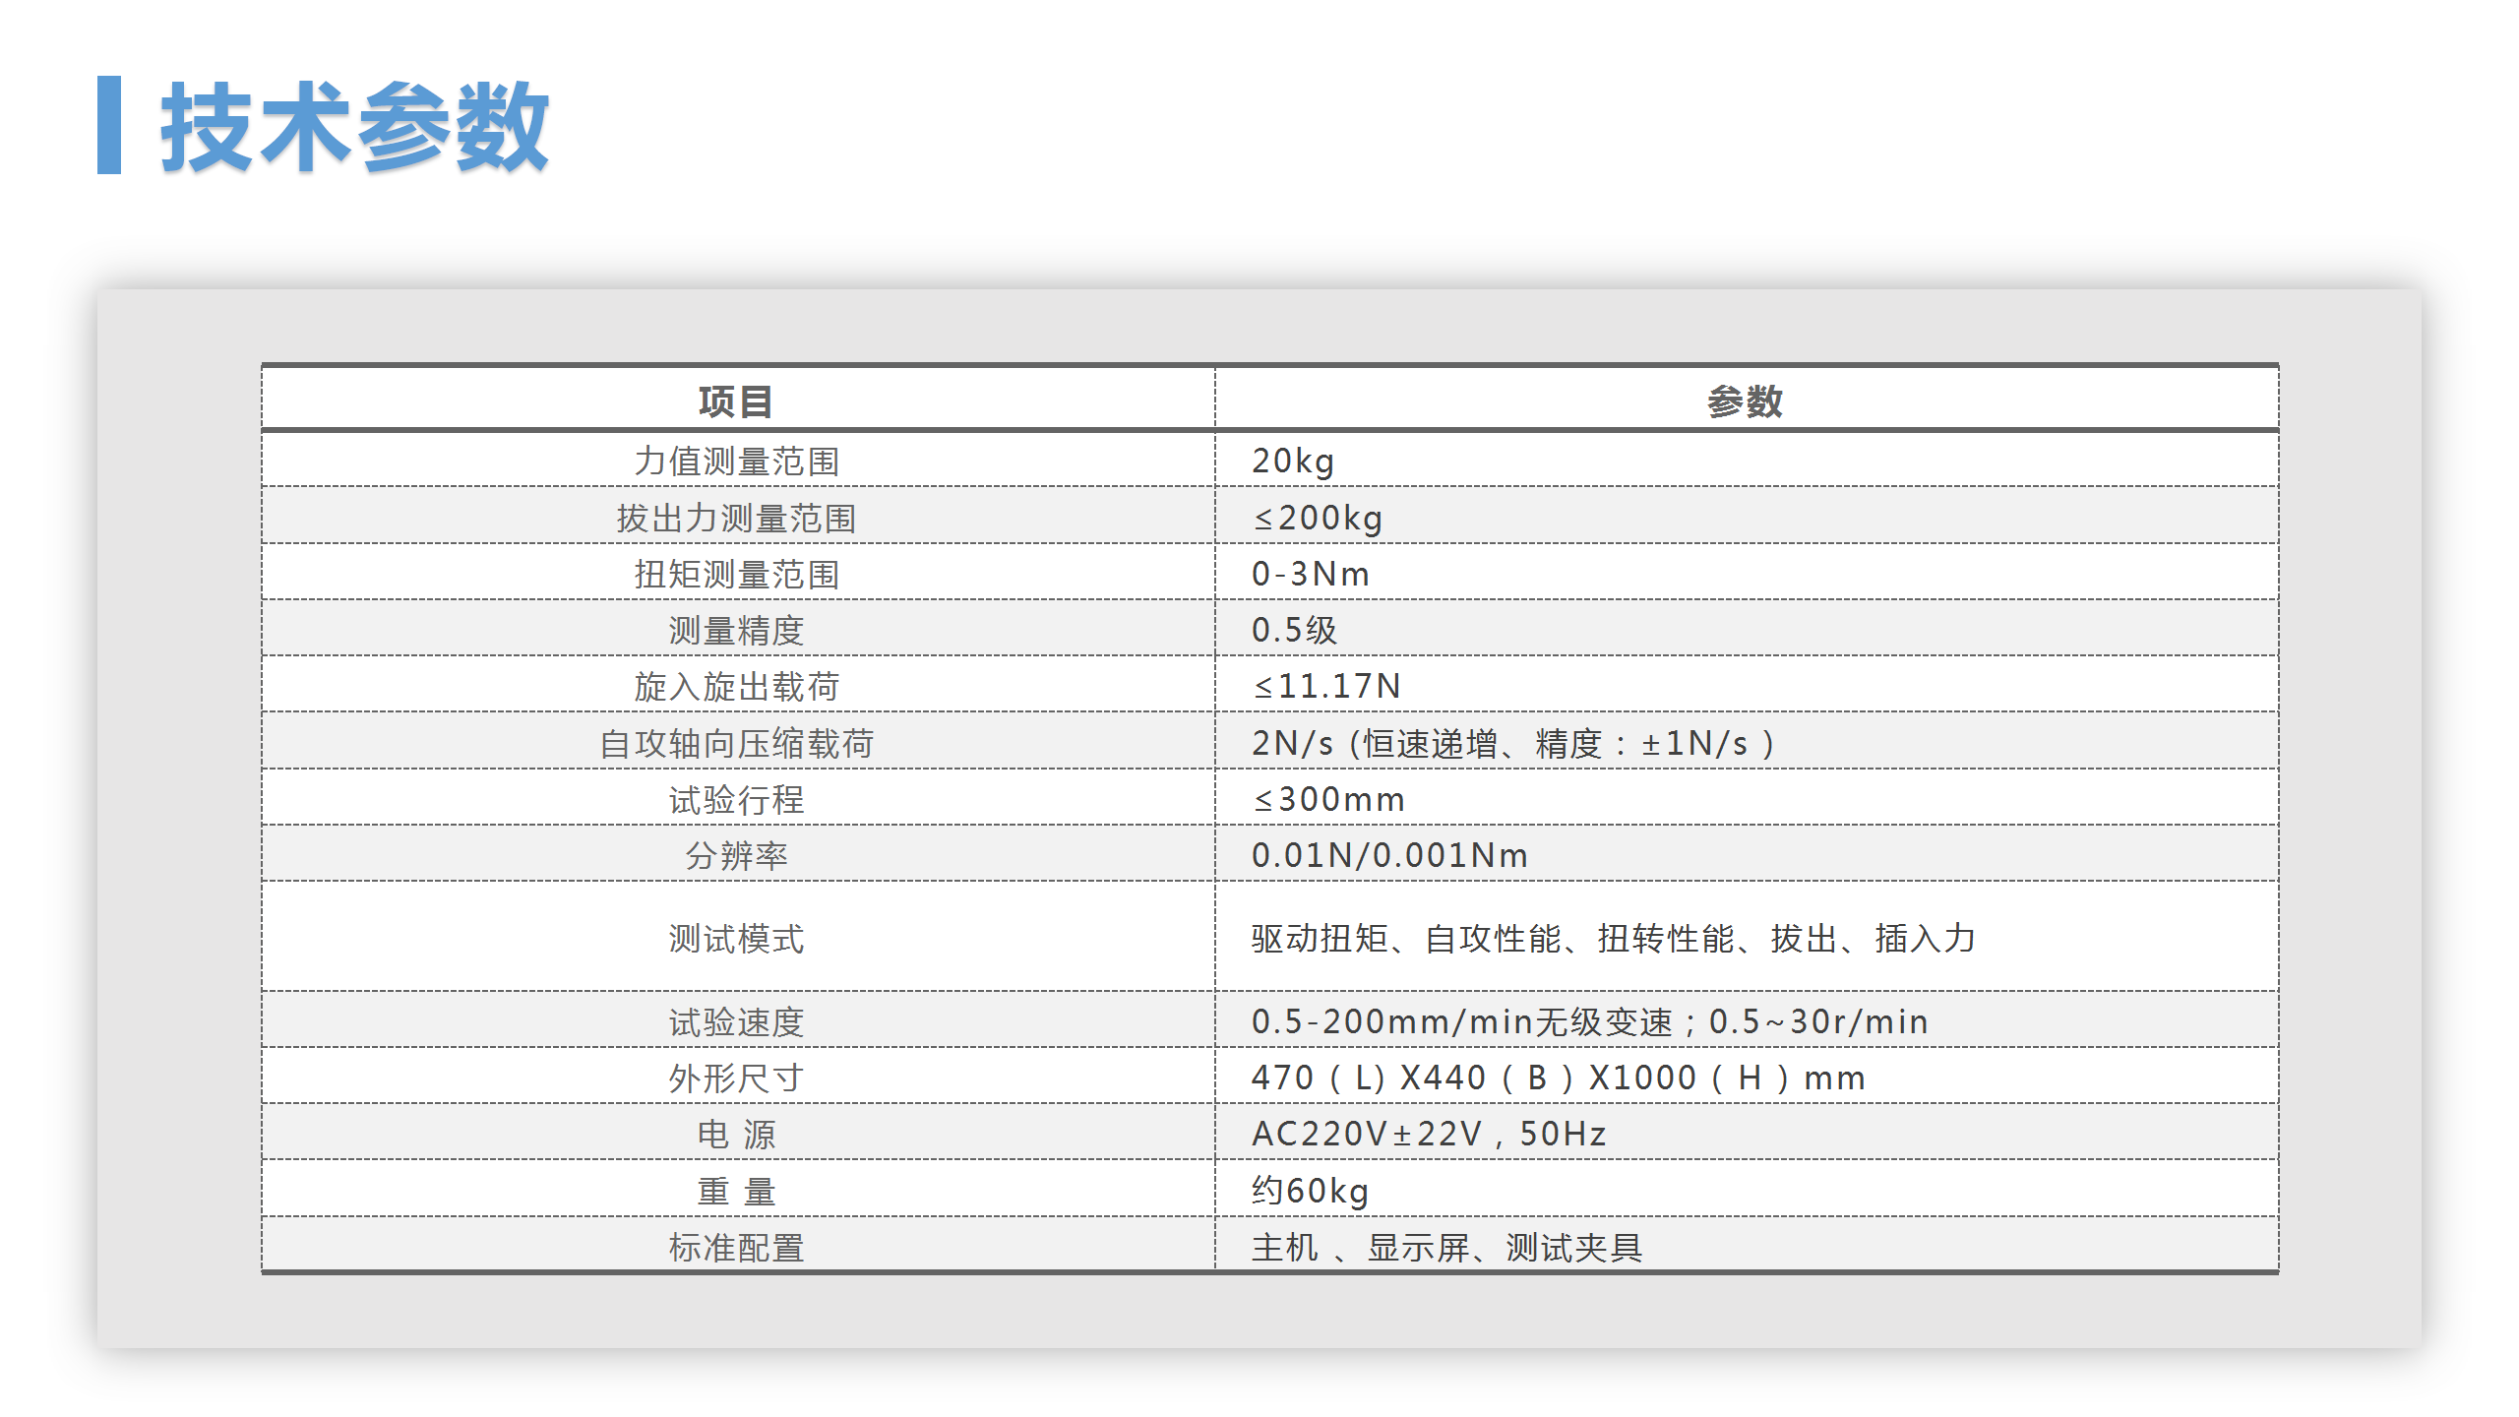Select the 0-3Nm value
The image size is (2519, 1417).
(x=1311, y=574)
